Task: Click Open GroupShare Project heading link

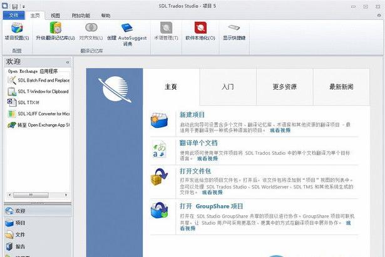Action: (x=212, y=206)
